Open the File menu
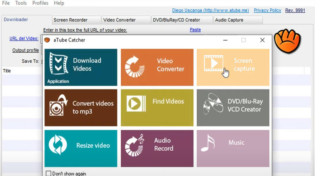Image resolution: width=315 pixels, height=176 pixels. point(6,3)
